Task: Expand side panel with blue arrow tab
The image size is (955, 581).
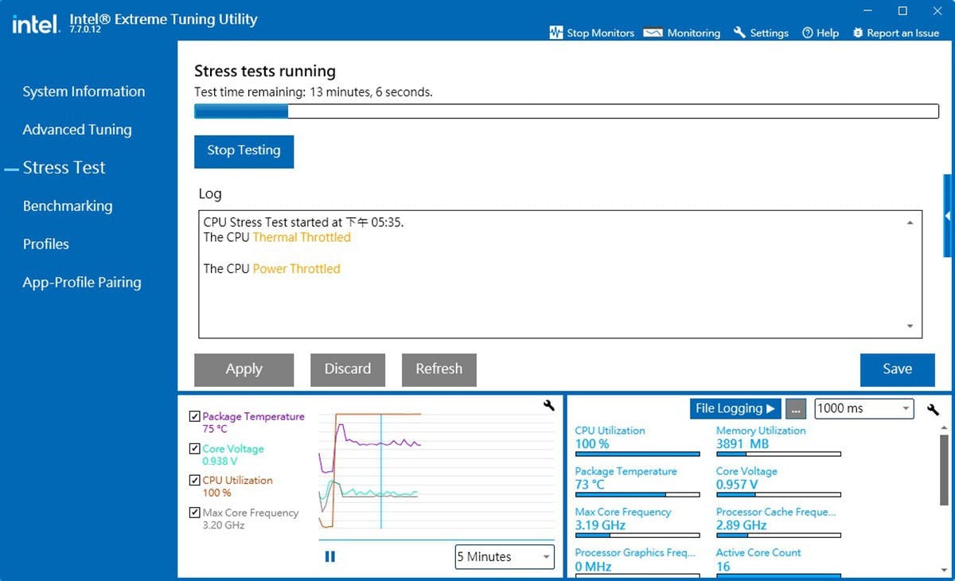Action: point(948,216)
